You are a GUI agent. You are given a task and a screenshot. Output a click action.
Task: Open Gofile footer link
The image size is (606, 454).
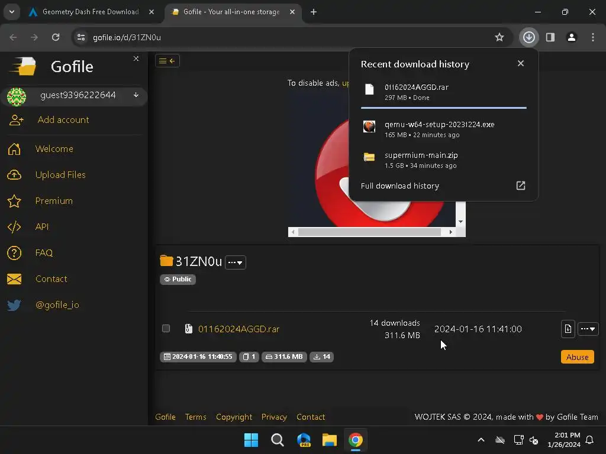pos(166,417)
